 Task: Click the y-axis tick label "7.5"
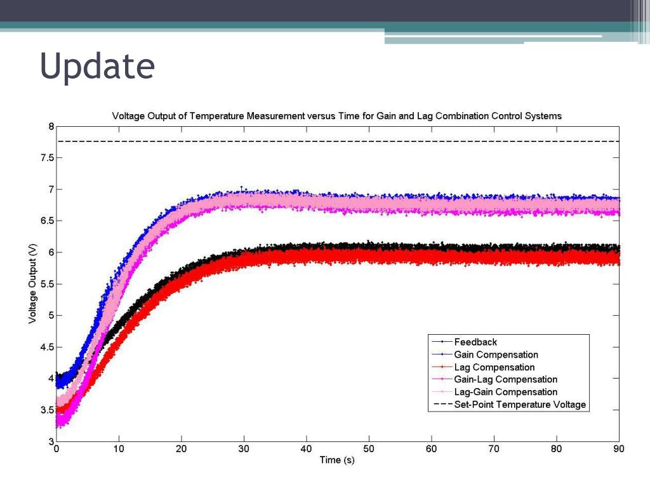pos(47,158)
